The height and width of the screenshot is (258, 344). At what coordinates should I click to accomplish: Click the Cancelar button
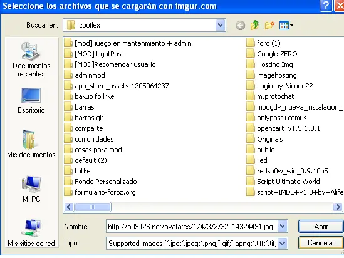tap(321, 243)
